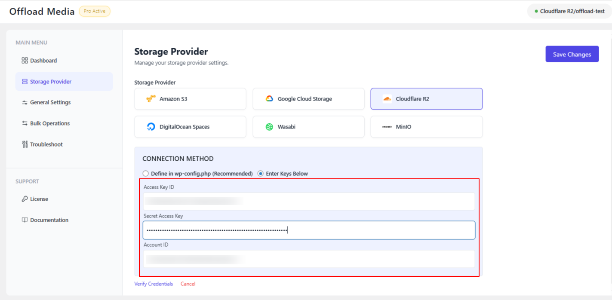Viewport: 612px width, 300px height.
Task: Click the Amazon S3 logo icon
Action: coord(151,99)
